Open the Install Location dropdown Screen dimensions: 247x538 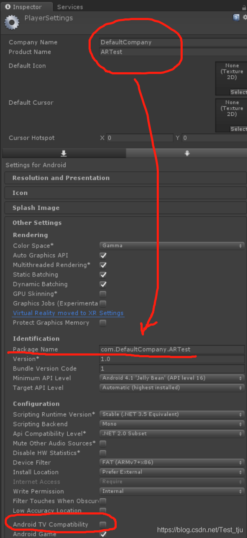point(172,472)
